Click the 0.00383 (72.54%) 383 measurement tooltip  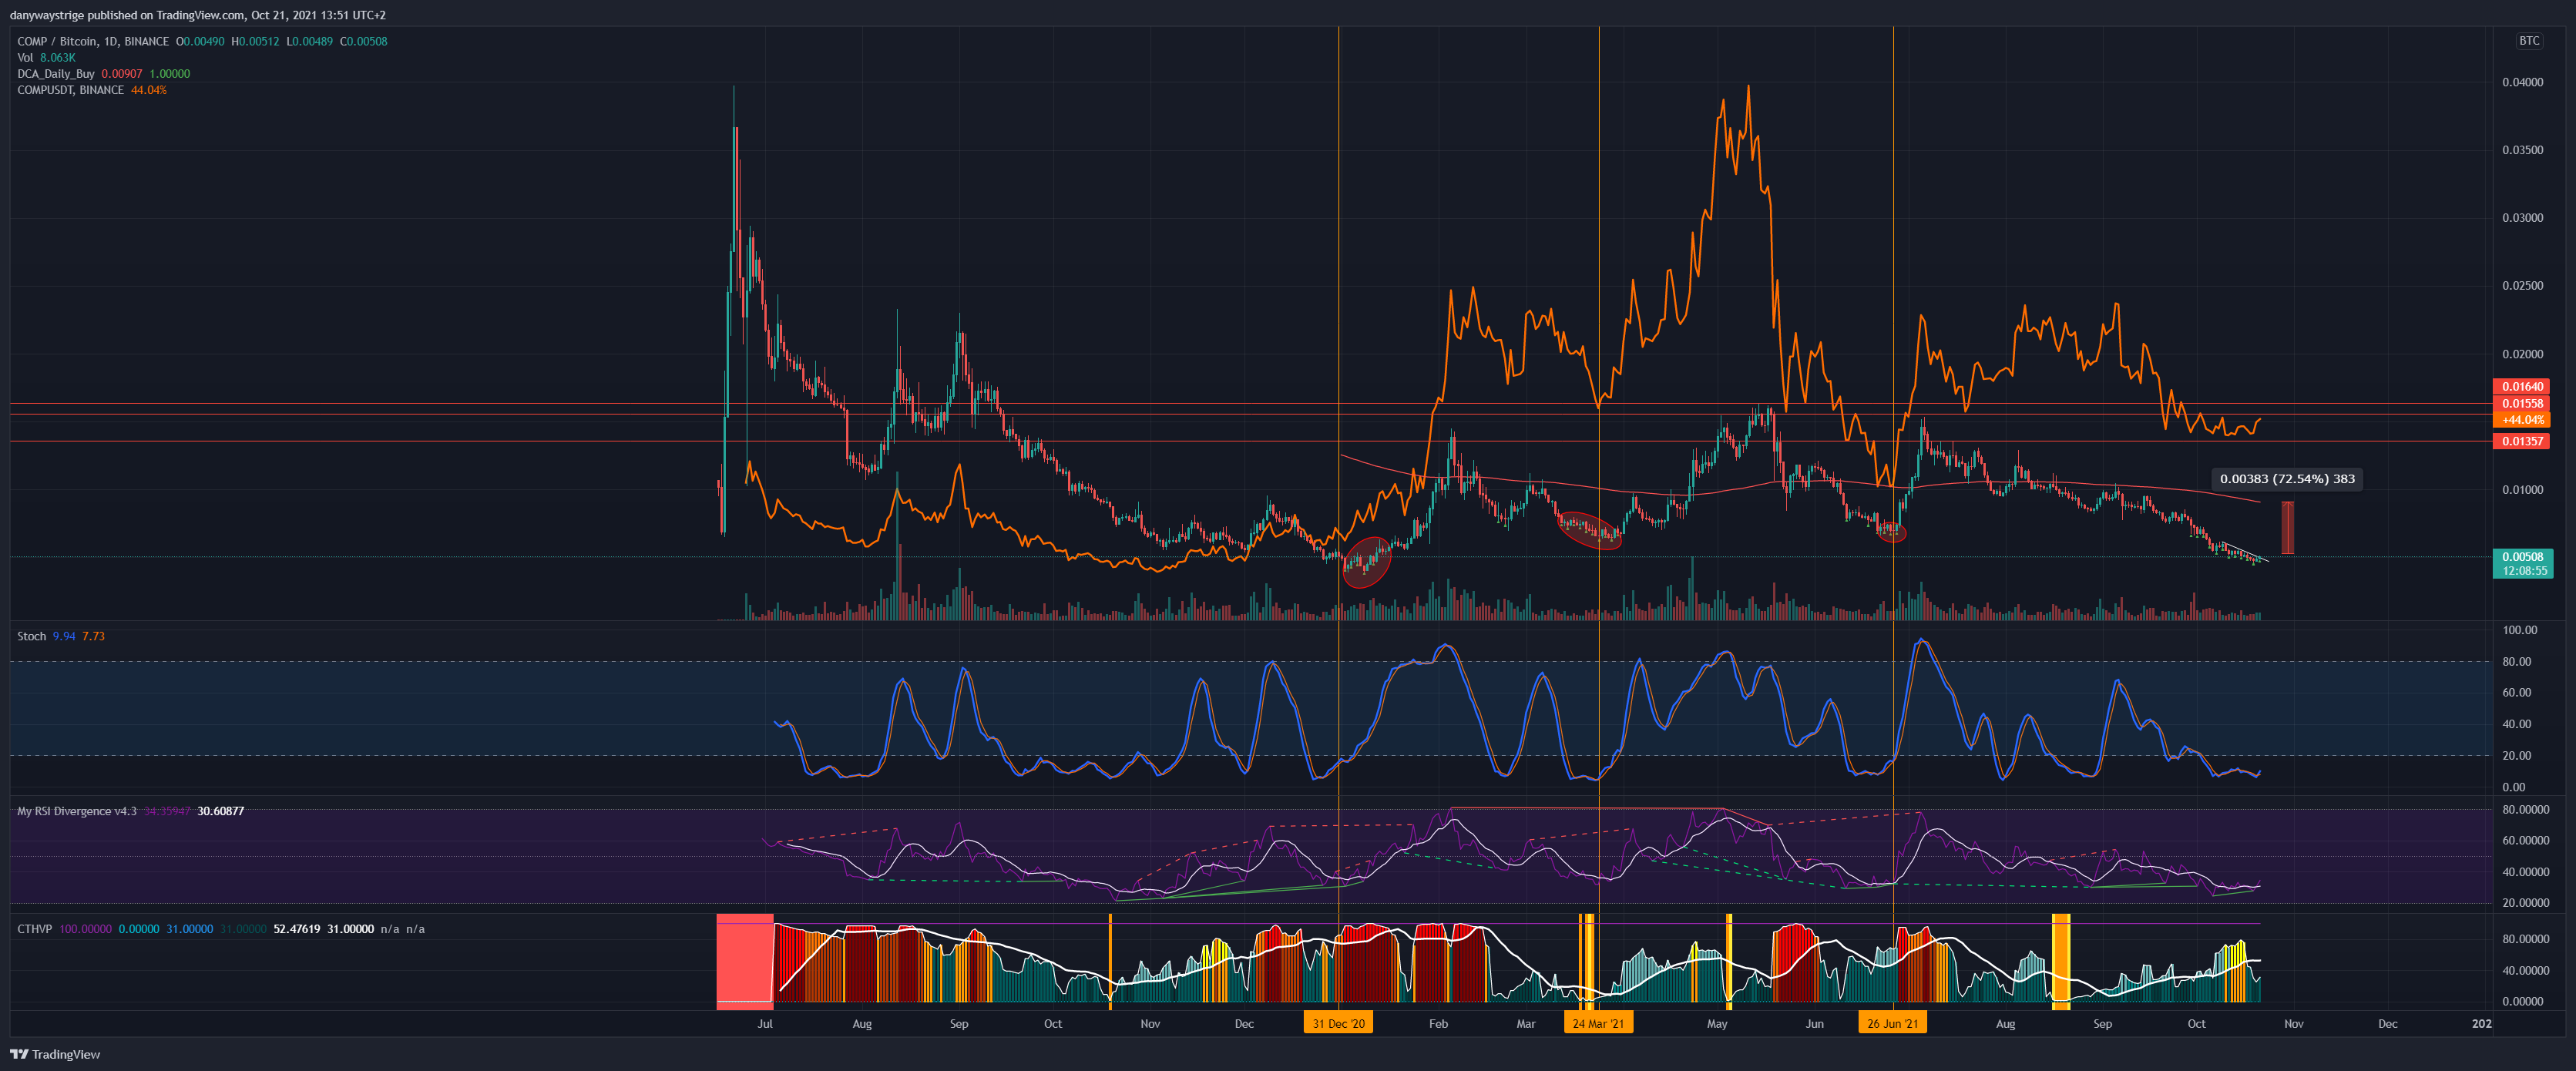tap(2287, 479)
